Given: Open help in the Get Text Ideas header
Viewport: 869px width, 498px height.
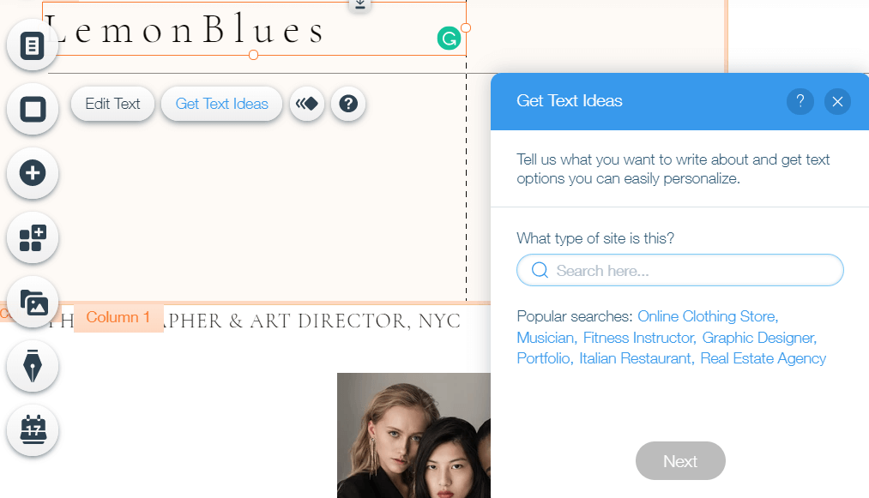Looking at the screenshot, I should tap(800, 101).
